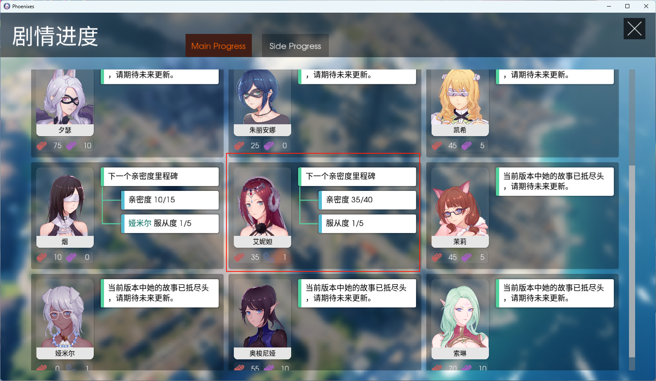Click the red hearts icon under 烟
656x381 pixels.
(x=42, y=257)
